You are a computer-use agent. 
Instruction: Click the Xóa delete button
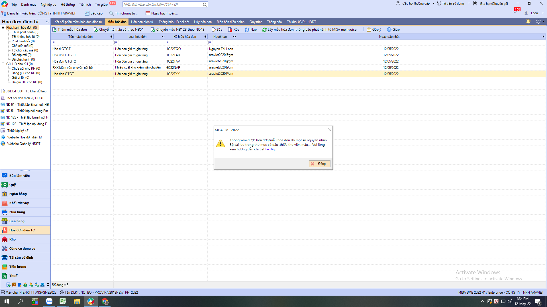(x=234, y=30)
